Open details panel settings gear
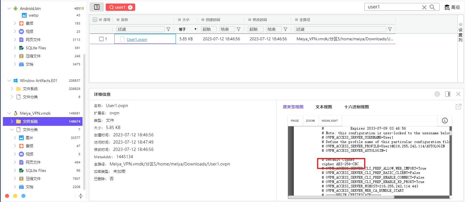 pos(437,94)
